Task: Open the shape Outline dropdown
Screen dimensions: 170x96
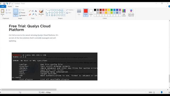Action: pos(70,10)
